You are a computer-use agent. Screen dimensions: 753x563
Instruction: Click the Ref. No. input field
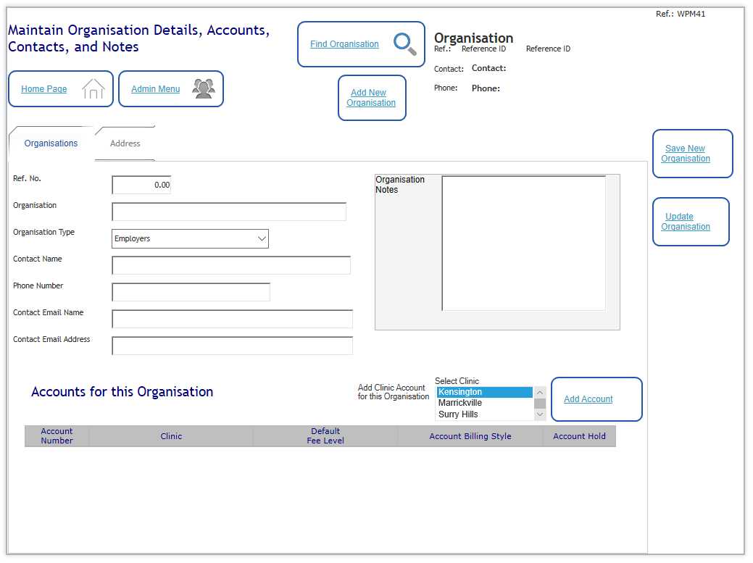141,185
